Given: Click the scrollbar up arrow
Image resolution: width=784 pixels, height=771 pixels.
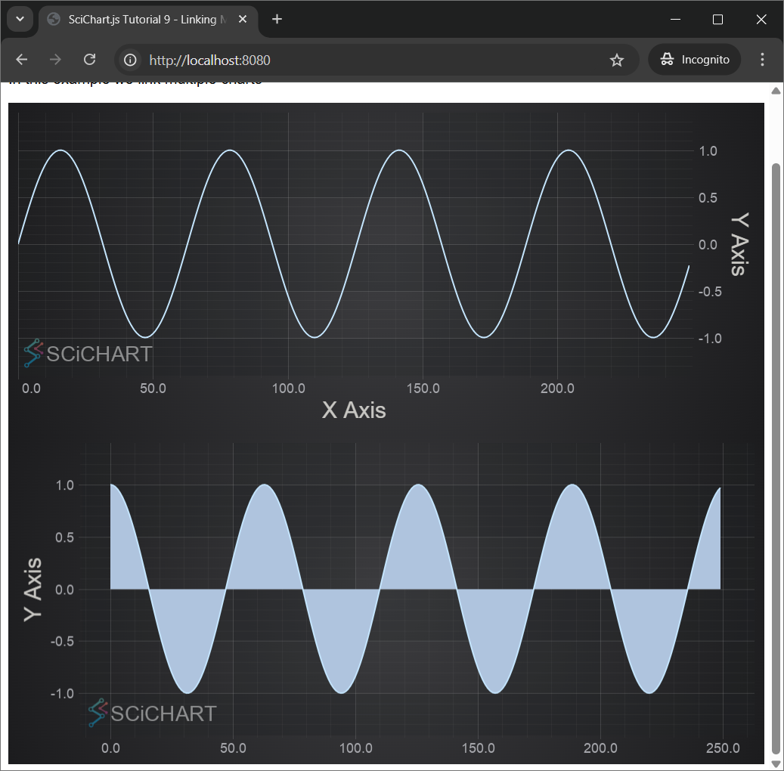Looking at the screenshot, I should pyautogui.click(x=775, y=91).
